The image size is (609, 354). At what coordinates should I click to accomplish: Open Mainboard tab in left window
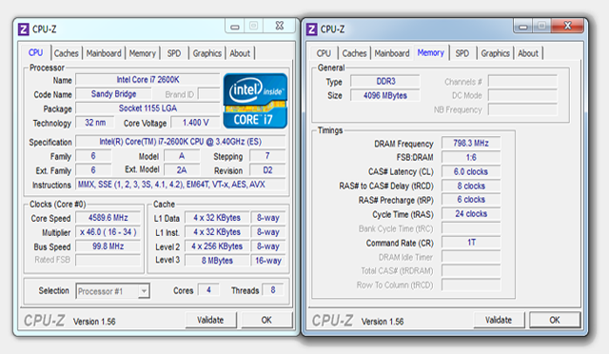[x=104, y=53]
